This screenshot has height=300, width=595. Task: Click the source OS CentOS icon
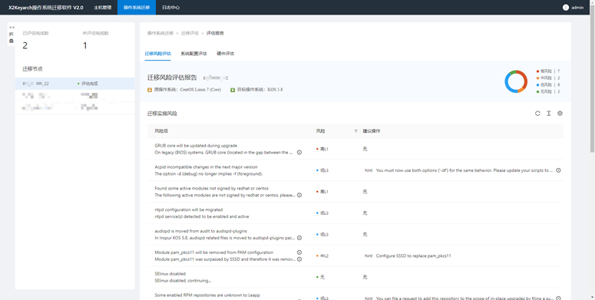(150, 90)
